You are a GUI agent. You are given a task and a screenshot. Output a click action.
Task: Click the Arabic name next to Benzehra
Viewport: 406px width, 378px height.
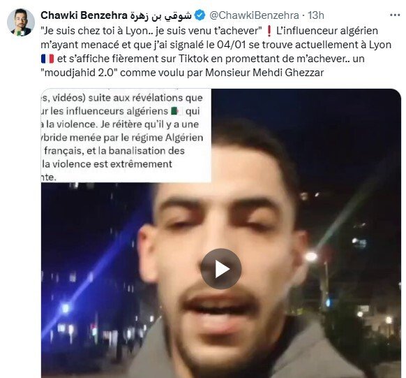(x=160, y=15)
